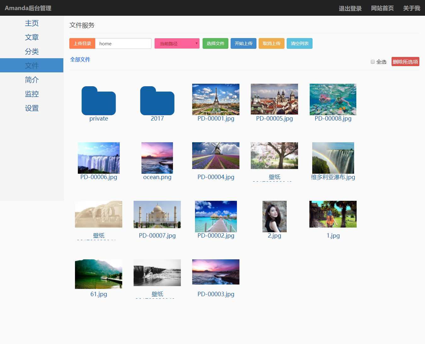Focus the upload directory field containing home
The image size is (425, 344).
(x=123, y=43)
